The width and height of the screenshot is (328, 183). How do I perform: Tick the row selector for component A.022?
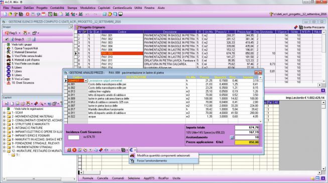(66, 116)
